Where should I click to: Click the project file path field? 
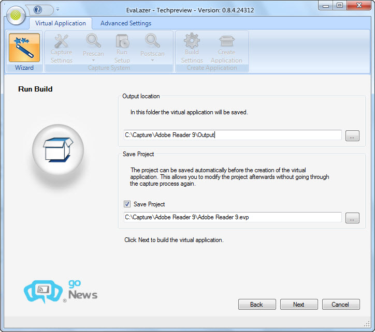click(x=233, y=217)
